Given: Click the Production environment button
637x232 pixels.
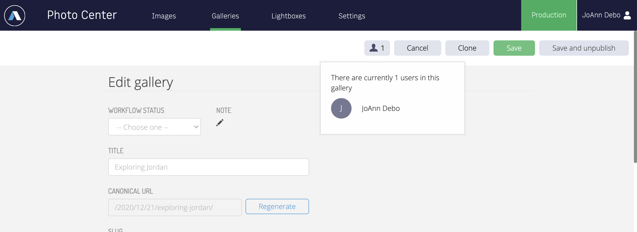Looking at the screenshot, I should pos(549,15).
